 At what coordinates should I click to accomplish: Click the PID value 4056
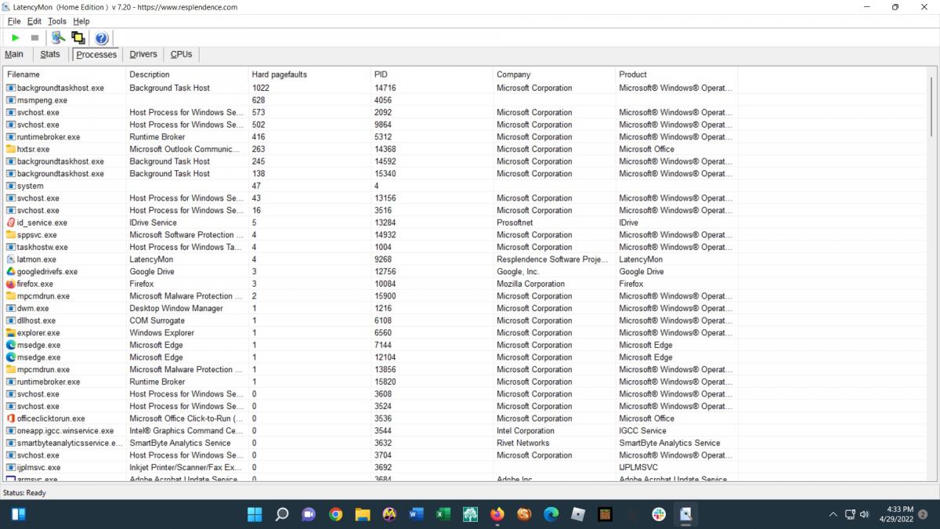tap(383, 100)
